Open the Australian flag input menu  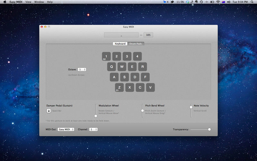click(223, 2)
